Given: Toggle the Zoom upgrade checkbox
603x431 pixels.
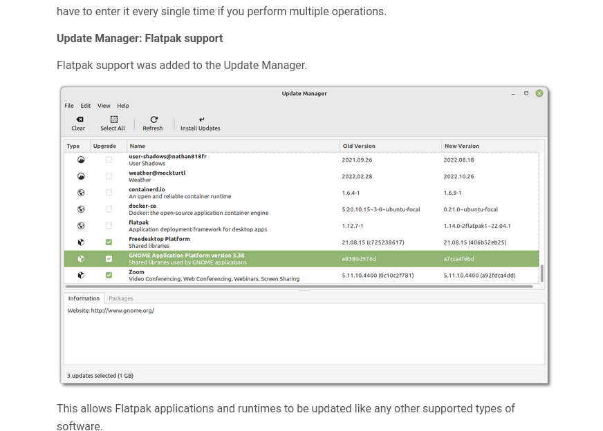Looking at the screenshot, I should pos(109,275).
